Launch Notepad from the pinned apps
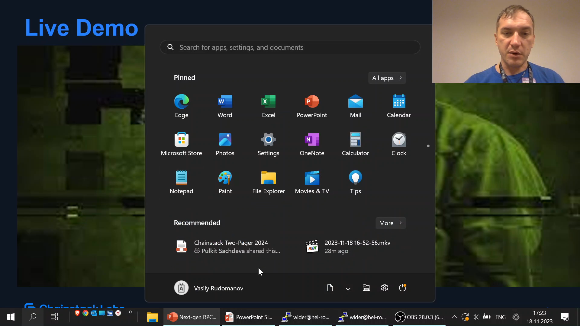Screen dimensions: 580x326 click(182, 182)
